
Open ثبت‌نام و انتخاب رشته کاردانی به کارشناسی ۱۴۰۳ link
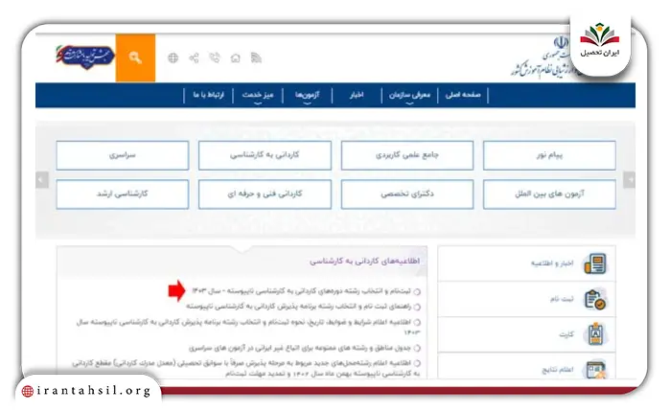tap(301, 291)
